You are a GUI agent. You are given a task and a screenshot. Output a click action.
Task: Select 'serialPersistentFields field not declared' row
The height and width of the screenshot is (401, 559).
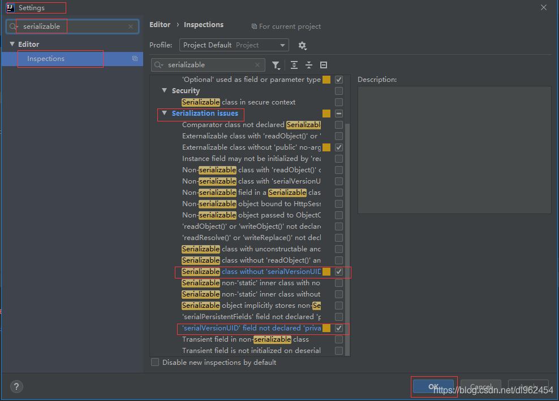point(251,317)
